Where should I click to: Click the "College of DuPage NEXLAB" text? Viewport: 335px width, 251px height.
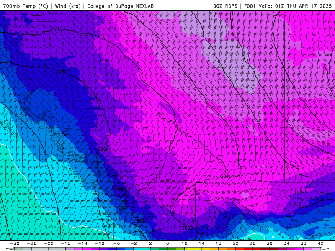pos(120,6)
